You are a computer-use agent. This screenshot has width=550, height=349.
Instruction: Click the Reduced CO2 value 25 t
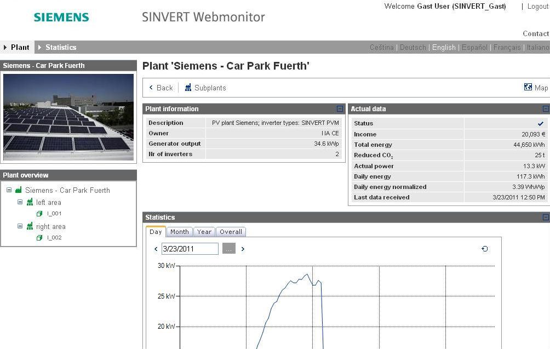tap(540, 155)
